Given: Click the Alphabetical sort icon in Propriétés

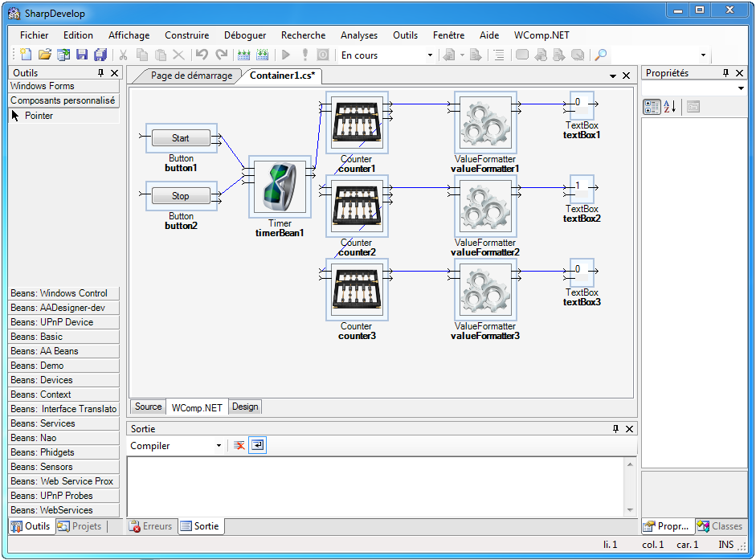Looking at the screenshot, I should coord(670,107).
